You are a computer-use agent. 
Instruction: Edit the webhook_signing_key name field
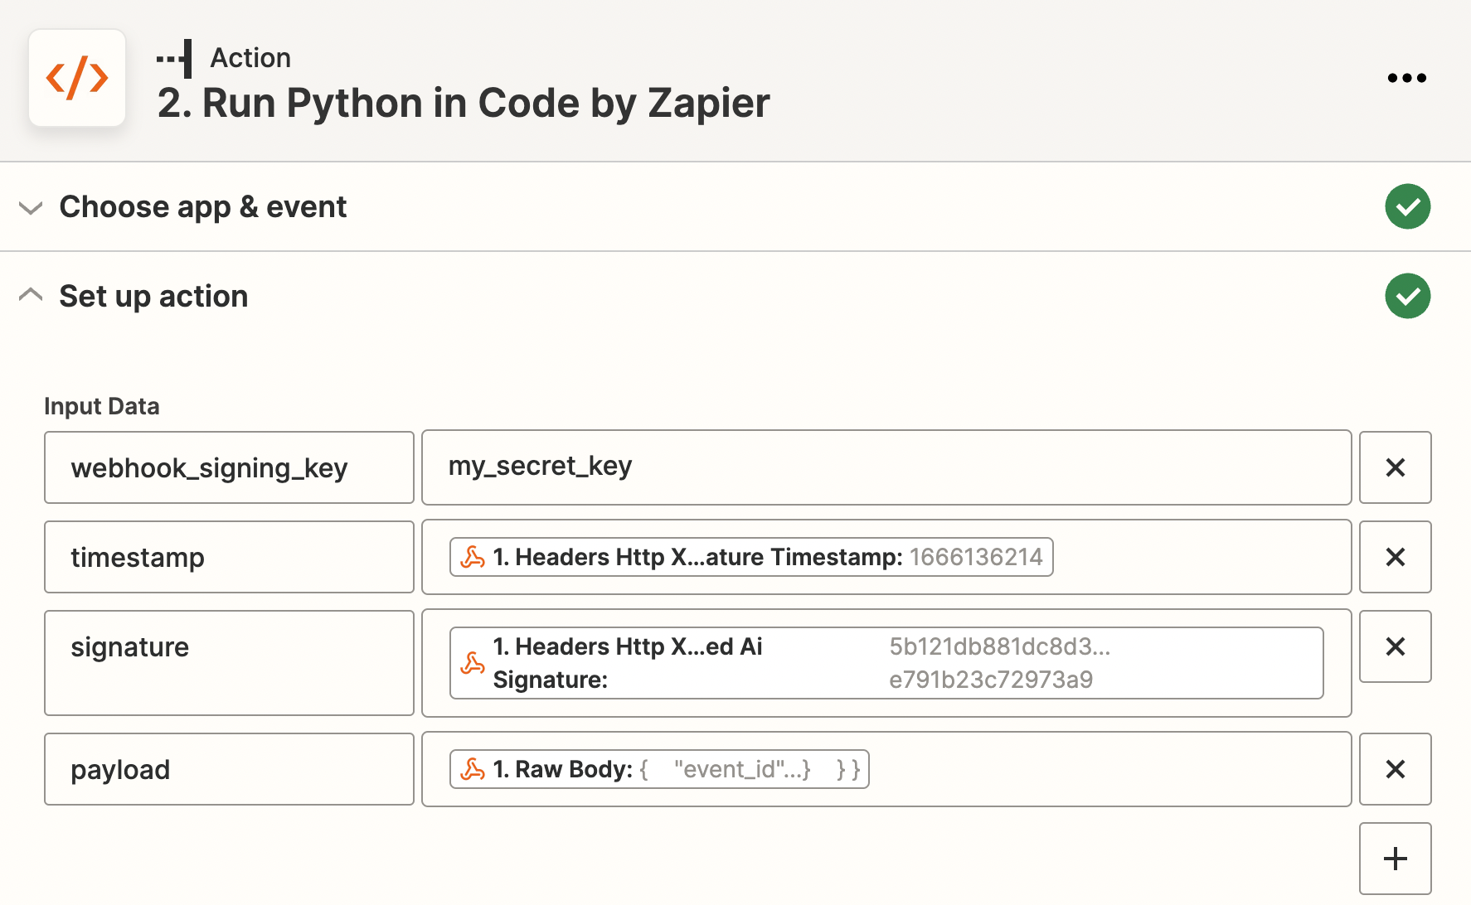(x=229, y=467)
